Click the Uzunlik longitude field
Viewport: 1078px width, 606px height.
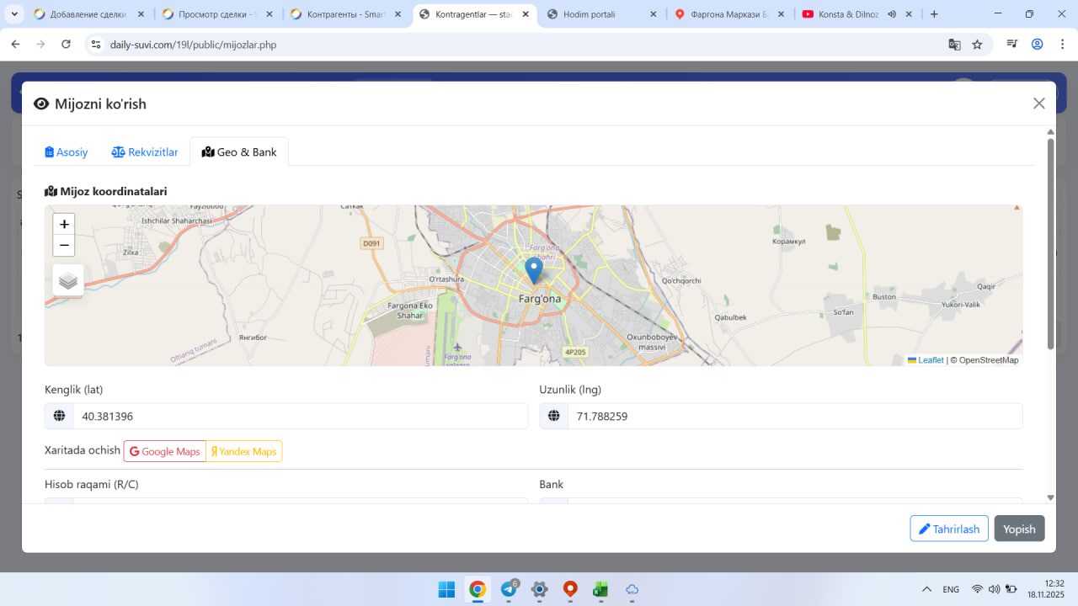point(794,416)
